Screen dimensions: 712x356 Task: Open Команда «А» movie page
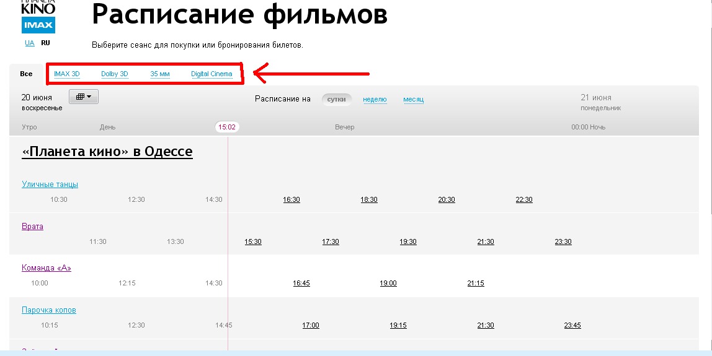coord(47,268)
